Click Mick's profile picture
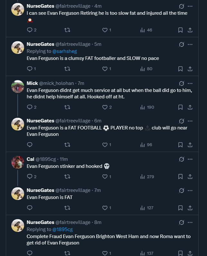The image size is (207, 256). [18, 87]
